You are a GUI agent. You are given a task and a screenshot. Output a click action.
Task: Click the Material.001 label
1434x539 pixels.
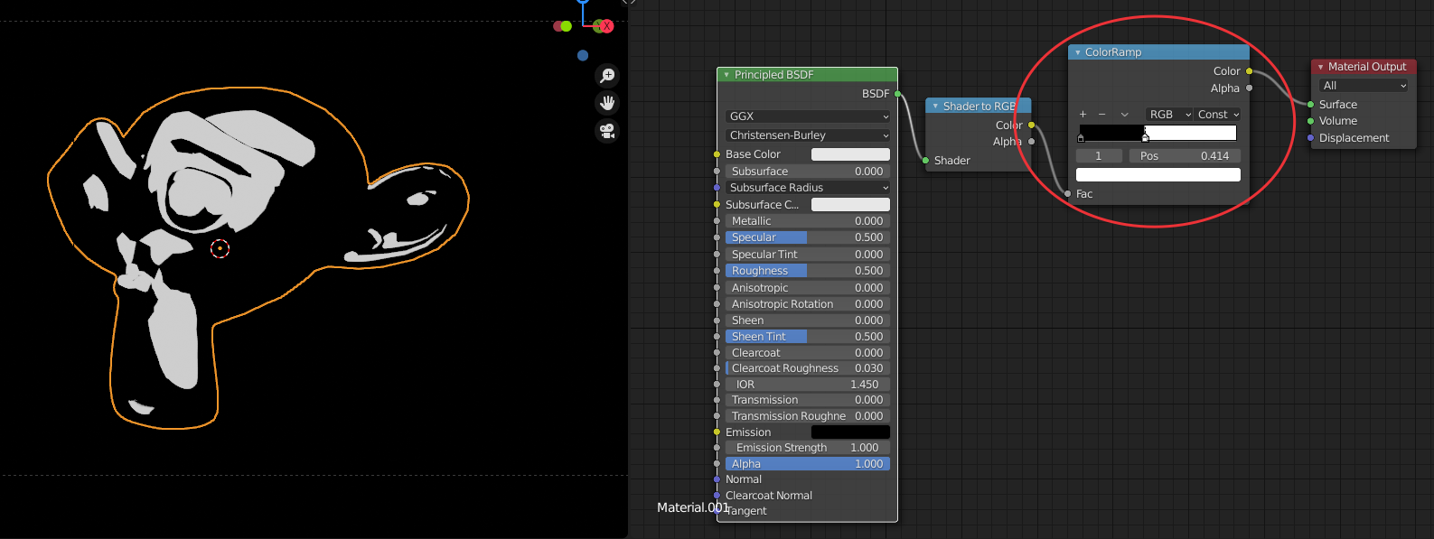tap(693, 507)
